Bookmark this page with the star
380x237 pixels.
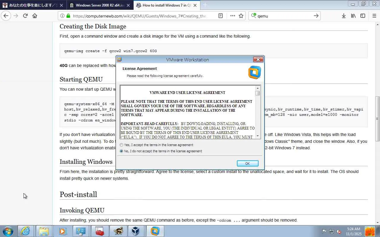point(241,16)
